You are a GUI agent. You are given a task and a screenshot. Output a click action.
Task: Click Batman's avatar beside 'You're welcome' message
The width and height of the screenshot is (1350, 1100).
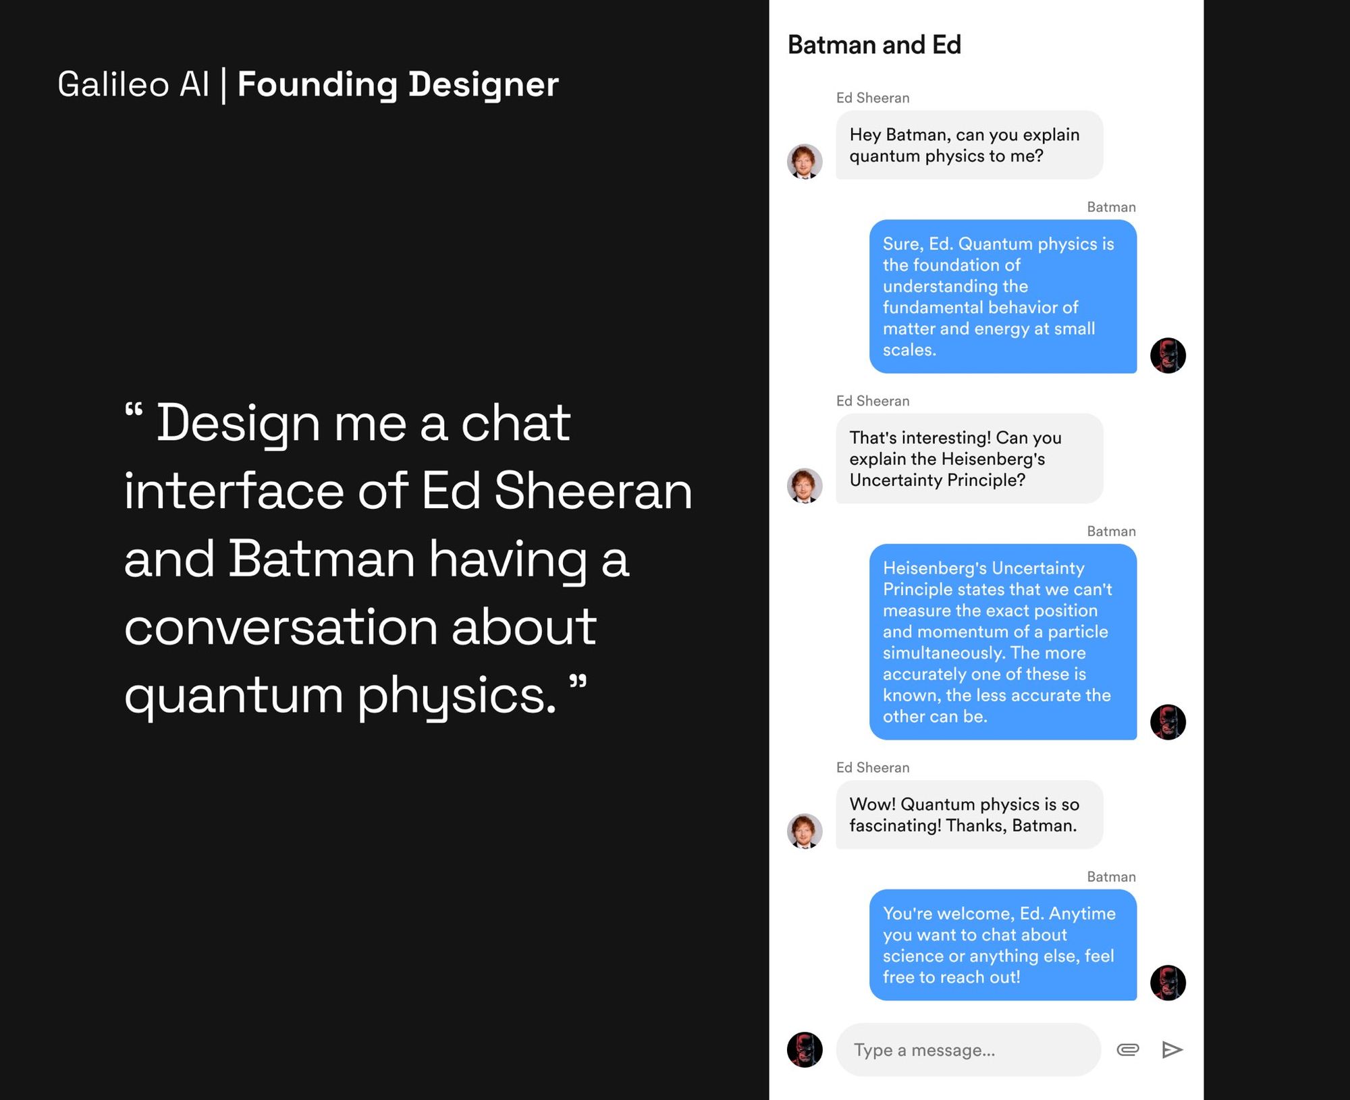[x=1168, y=983]
